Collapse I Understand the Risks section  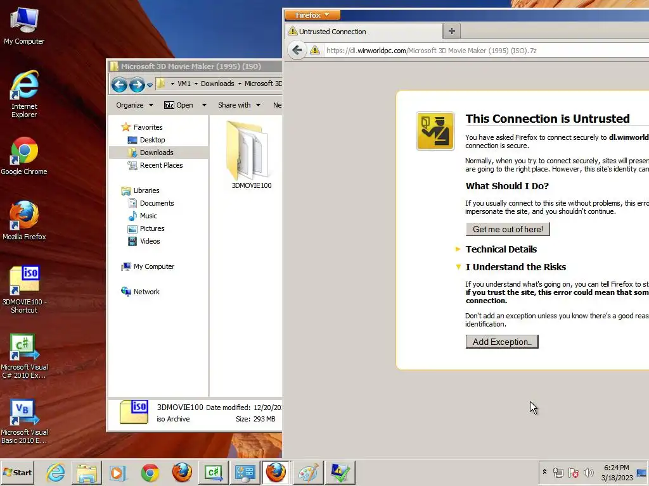(515, 267)
